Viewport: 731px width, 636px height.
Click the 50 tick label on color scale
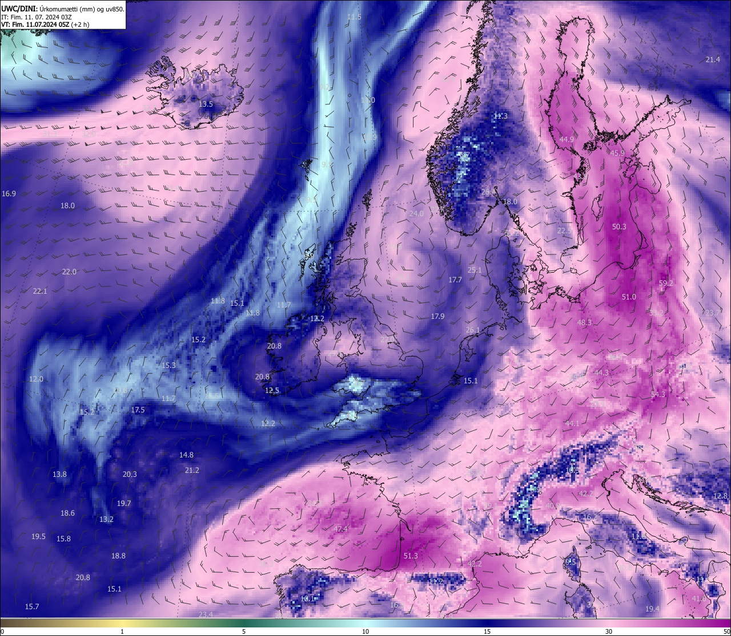pyautogui.click(x=726, y=631)
